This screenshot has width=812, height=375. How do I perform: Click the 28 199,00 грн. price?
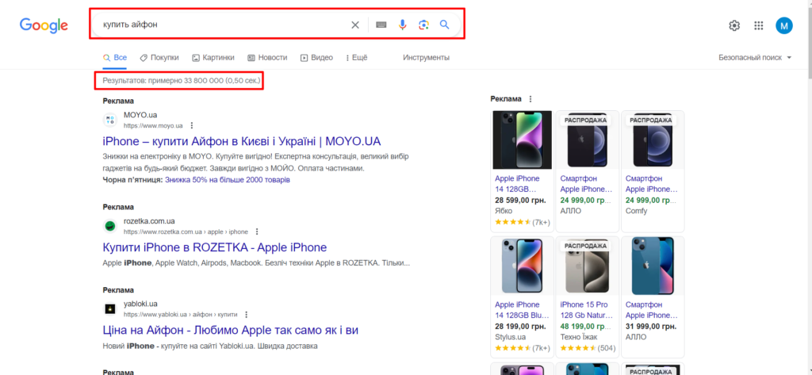click(x=520, y=327)
